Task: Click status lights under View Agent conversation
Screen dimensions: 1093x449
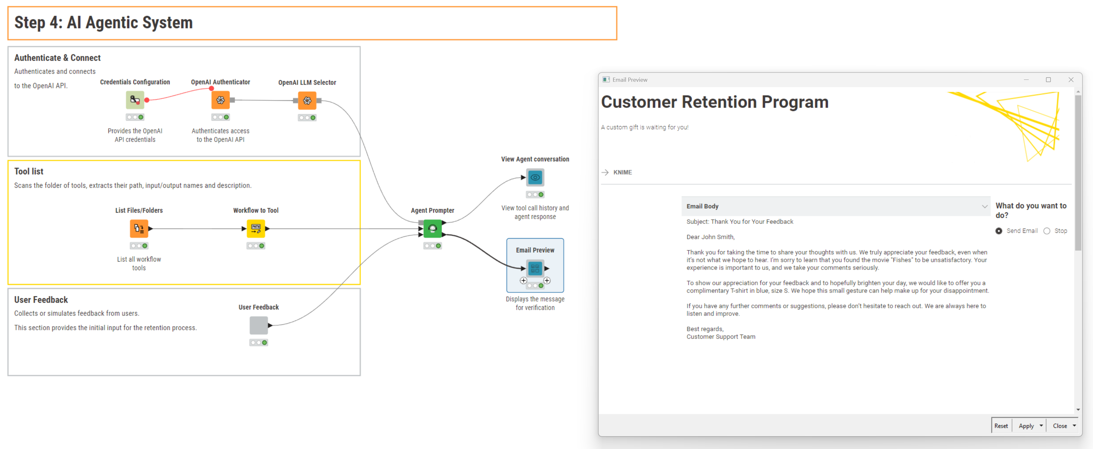Action: 535,195
